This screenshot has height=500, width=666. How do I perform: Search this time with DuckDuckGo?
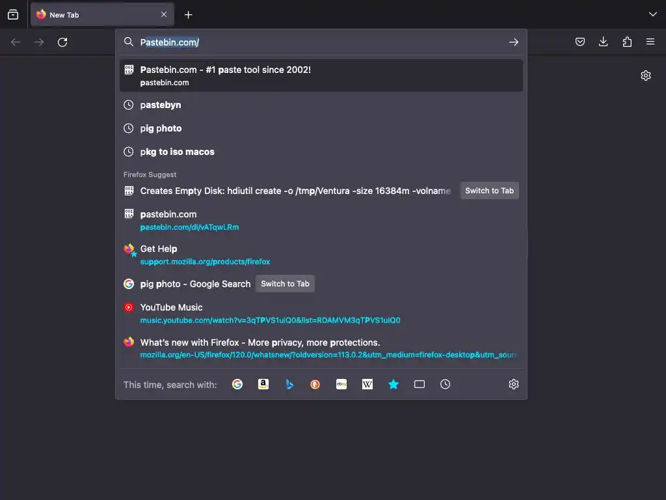[315, 384]
